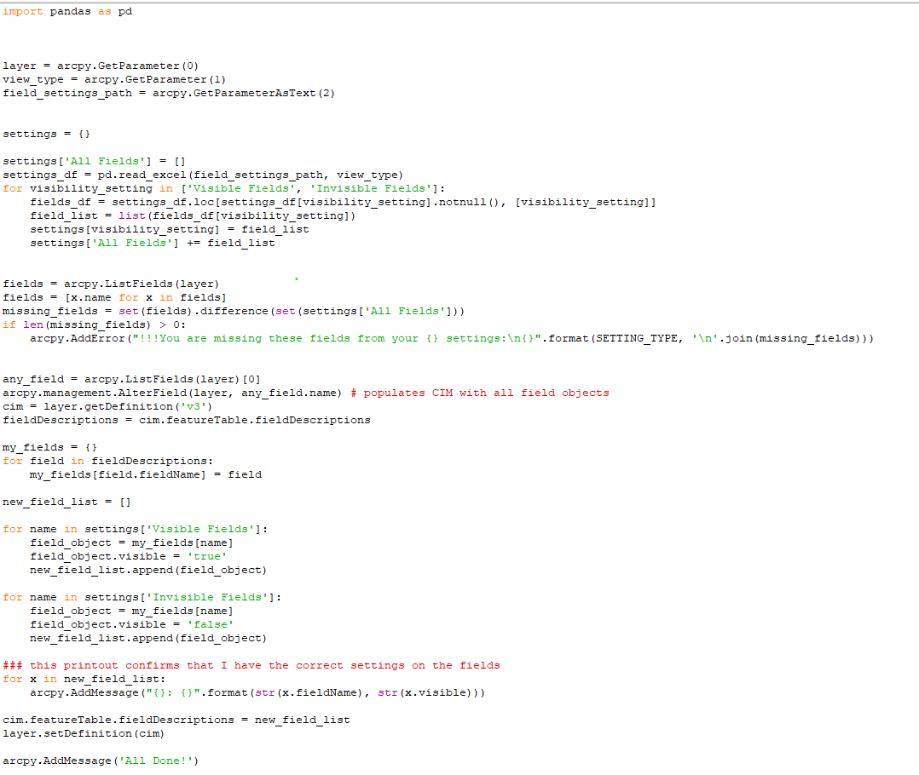This screenshot has width=919, height=775.
Task: Click the fields_df = settings_df.loc line
Action: pyautogui.click(x=343, y=202)
